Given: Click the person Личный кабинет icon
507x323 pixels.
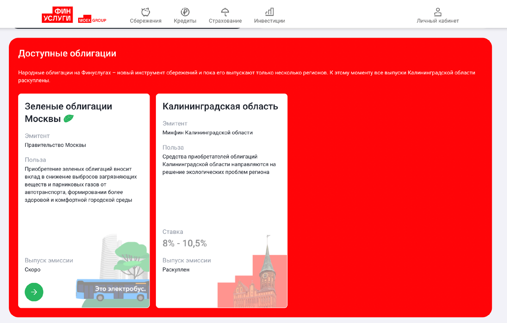Looking at the screenshot, I should pos(438,12).
